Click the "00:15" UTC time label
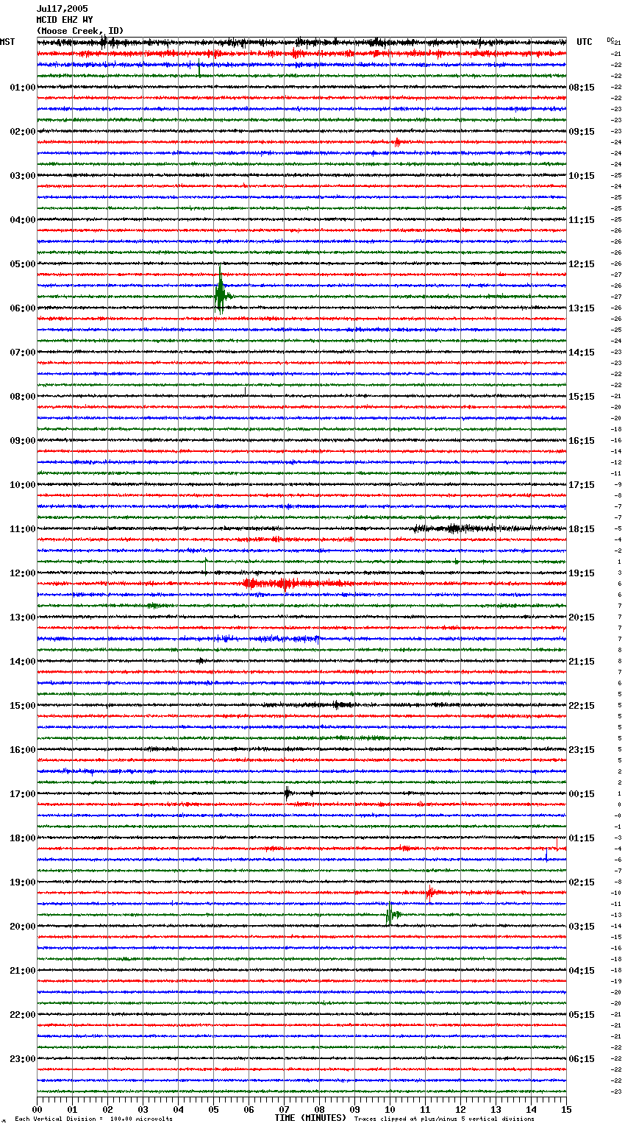 [x=582, y=794]
